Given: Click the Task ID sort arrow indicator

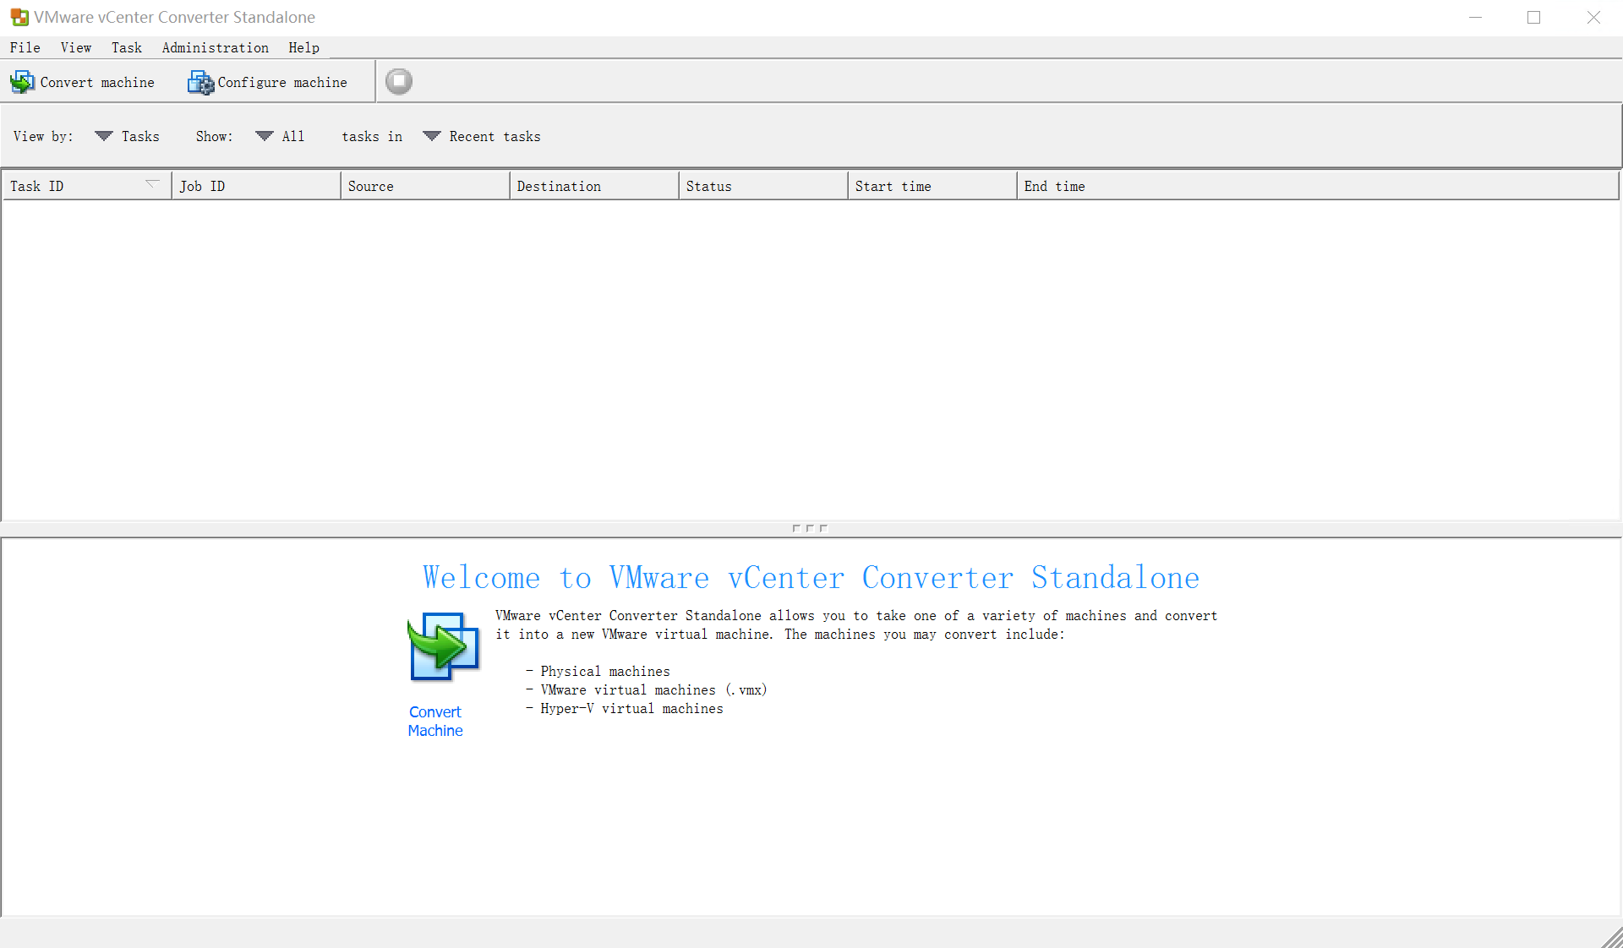Looking at the screenshot, I should click(x=152, y=183).
